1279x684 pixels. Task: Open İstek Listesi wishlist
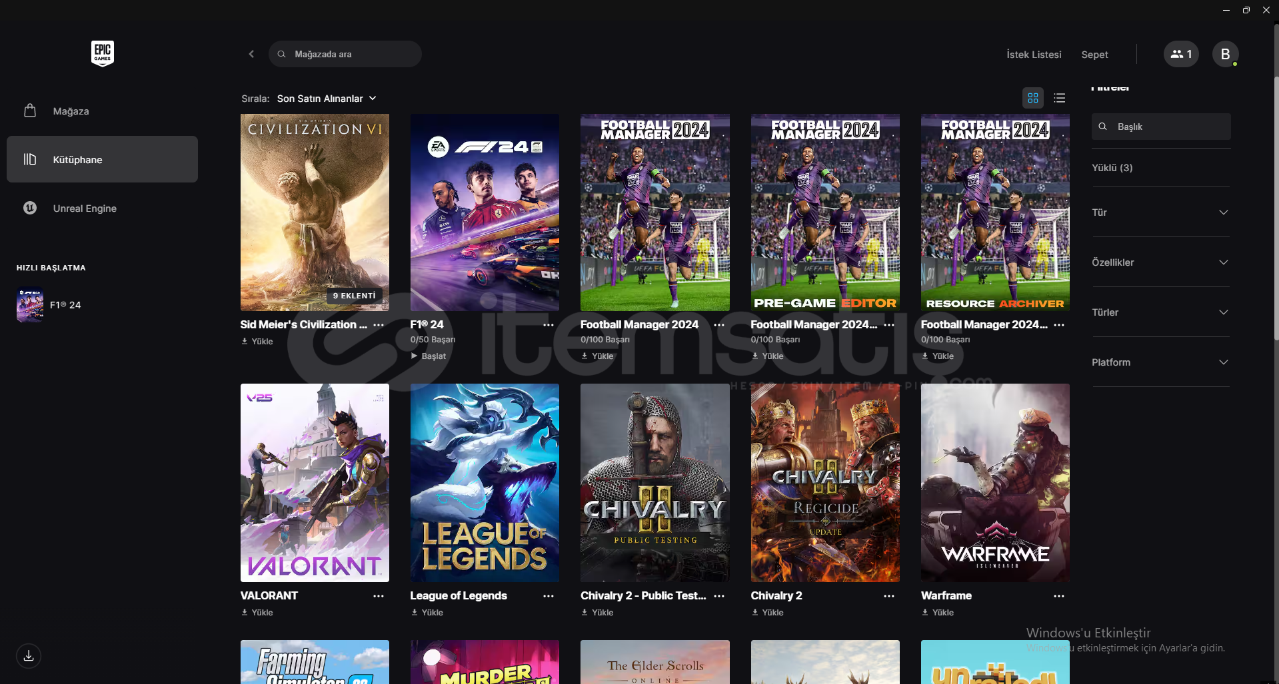[1034, 55]
